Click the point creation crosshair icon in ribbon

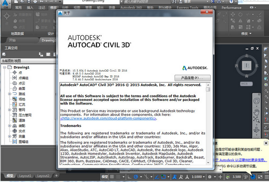coord(6,16)
